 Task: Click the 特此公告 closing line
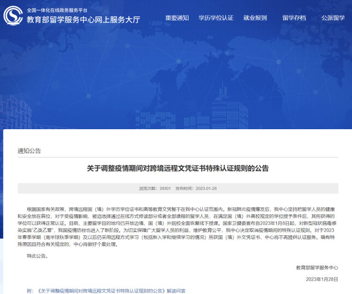click(37, 256)
